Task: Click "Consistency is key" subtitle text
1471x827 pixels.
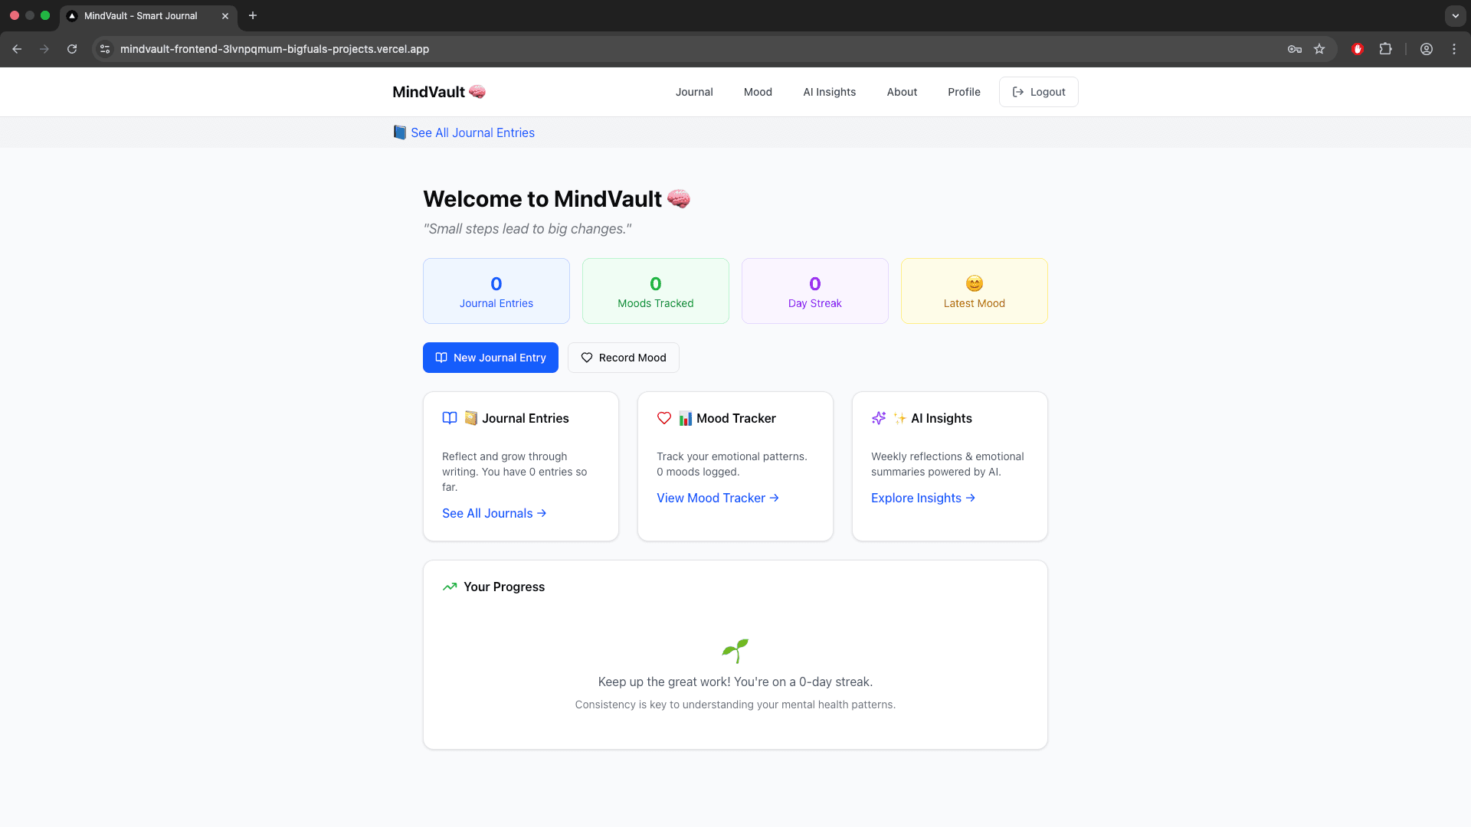Action: click(x=735, y=704)
